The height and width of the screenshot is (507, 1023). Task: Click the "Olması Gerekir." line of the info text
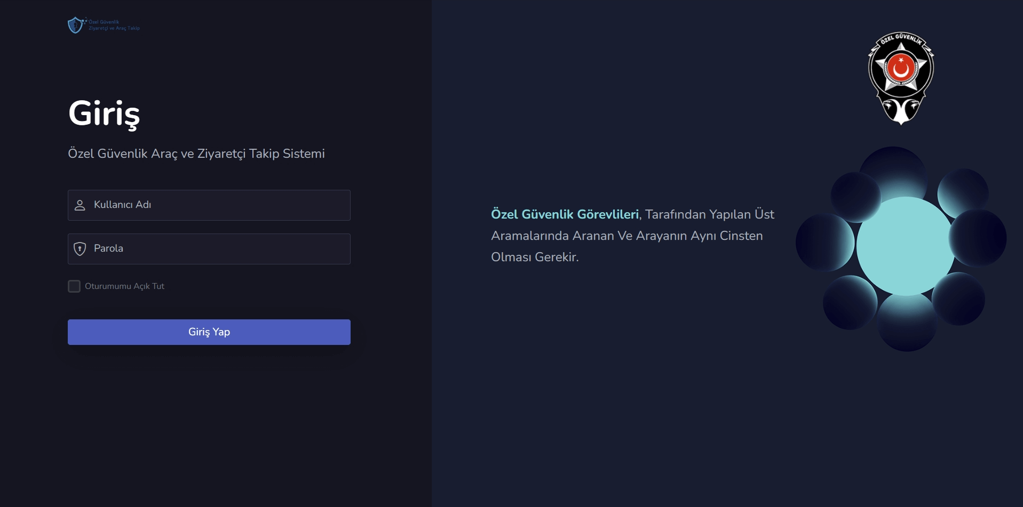click(535, 257)
